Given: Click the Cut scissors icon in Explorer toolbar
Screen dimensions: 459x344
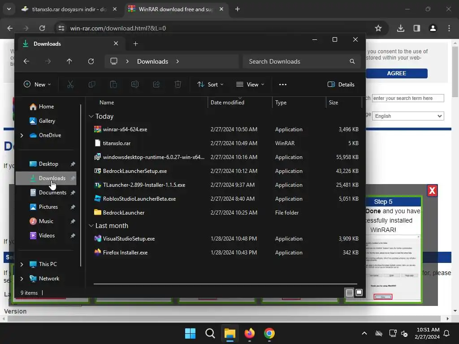Looking at the screenshot, I should (x=70, y=85).
